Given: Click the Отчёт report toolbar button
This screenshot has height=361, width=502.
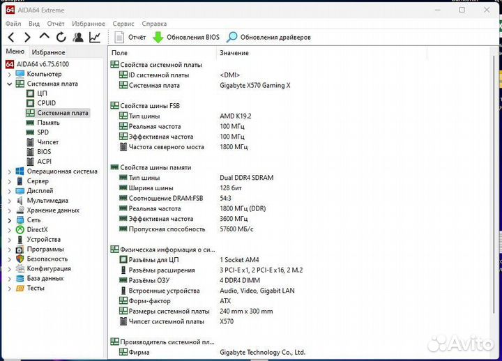Looking at the screenshot, I should click(130, 38).
